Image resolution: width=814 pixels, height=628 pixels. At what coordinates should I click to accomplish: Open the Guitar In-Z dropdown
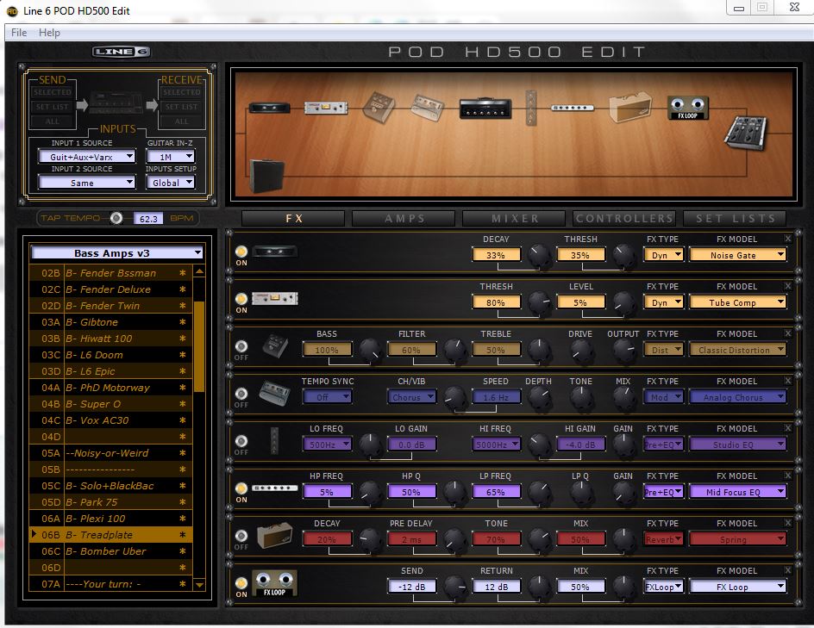click(170, 157)
